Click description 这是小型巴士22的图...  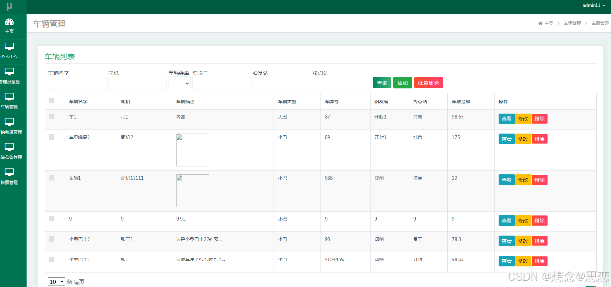(x=199, y=239)
